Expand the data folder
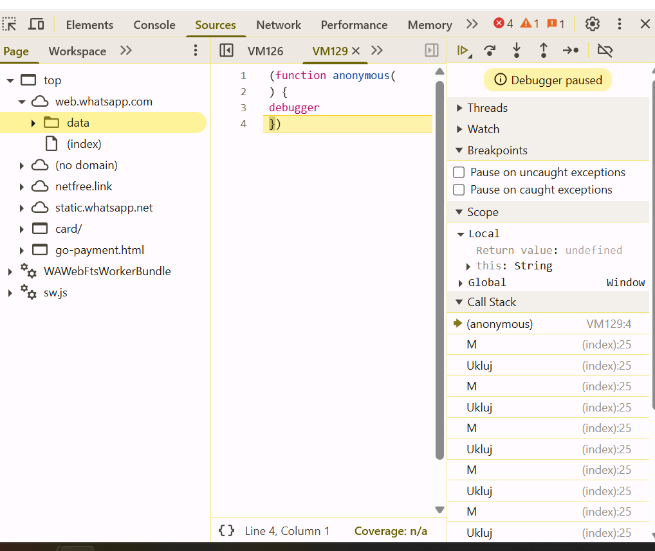Viewport: 655px width, 551px height. [x=33, y=123]
